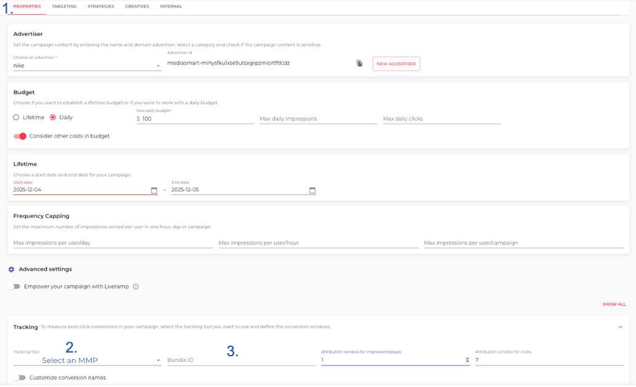Viewport: 636px width, 387px height.
Task: Enable Empower your campaign with Liveramp
Action: pyautogui.click(x=14, y=287)
